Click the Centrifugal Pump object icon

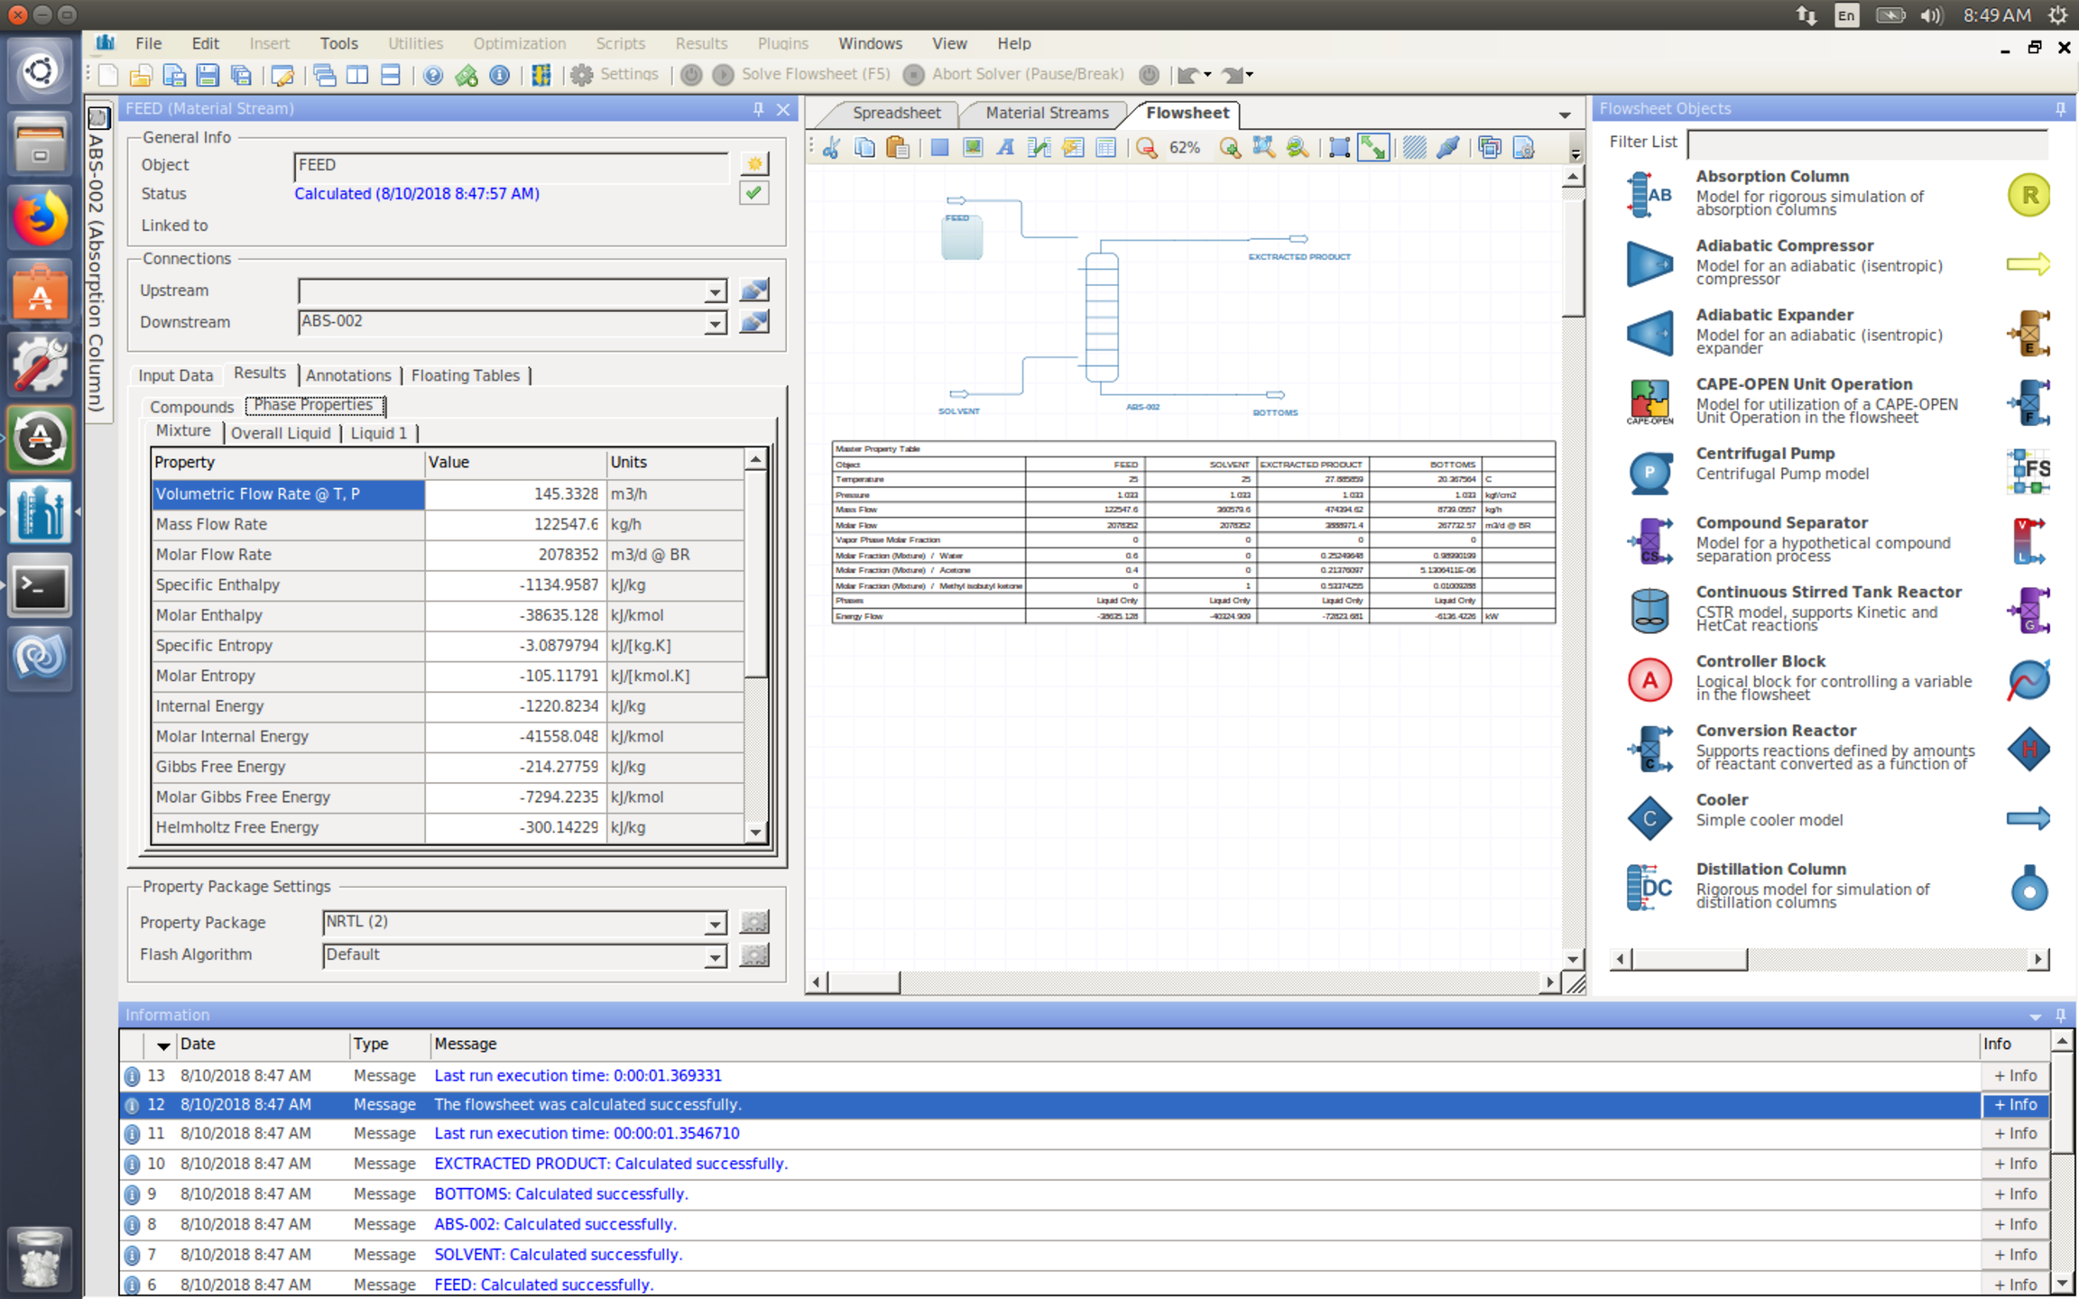[x=1649, y=471]
